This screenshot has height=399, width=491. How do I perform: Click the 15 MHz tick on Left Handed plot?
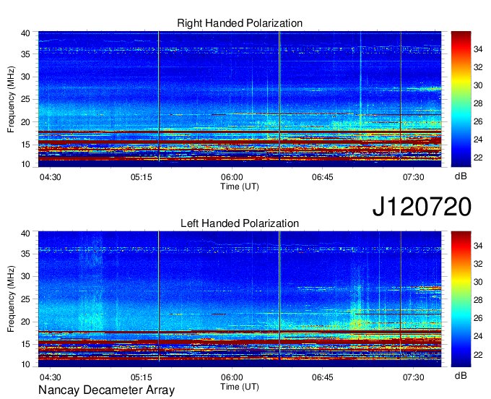point(25,345)
